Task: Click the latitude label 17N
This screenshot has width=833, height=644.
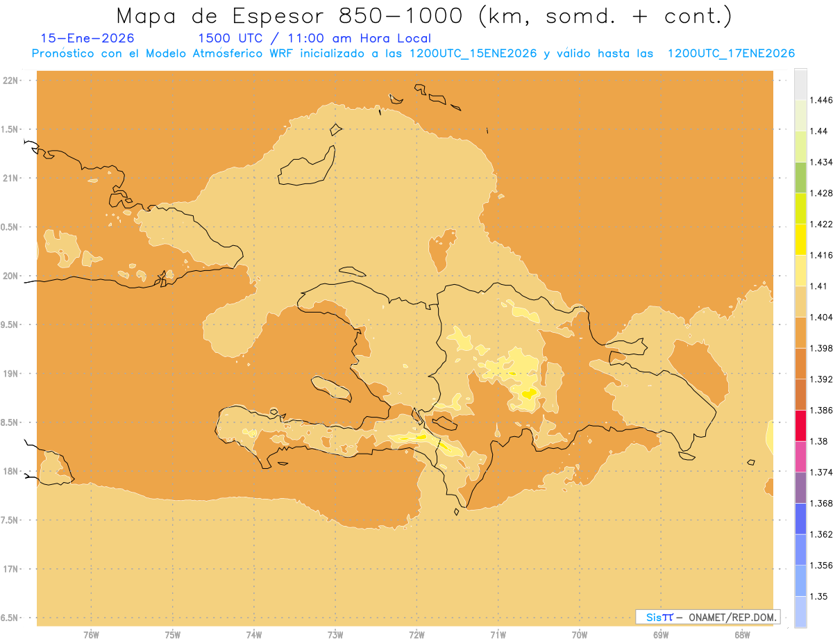Action: [x=11, y=569]
